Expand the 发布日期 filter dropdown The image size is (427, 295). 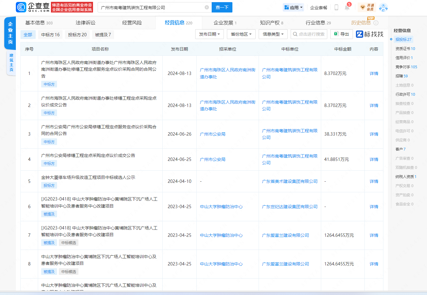pos(210,34)
